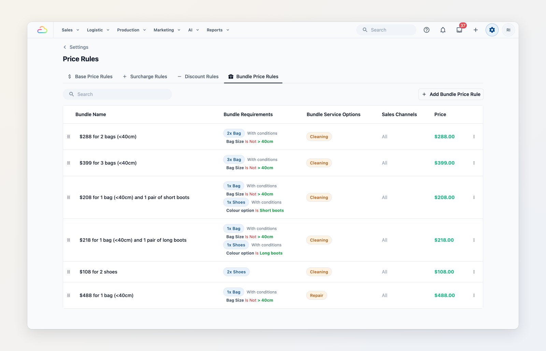This screenshot has height=351, width=546.
Task: Open more options for $488 bundle
Action: coord(474,295)
